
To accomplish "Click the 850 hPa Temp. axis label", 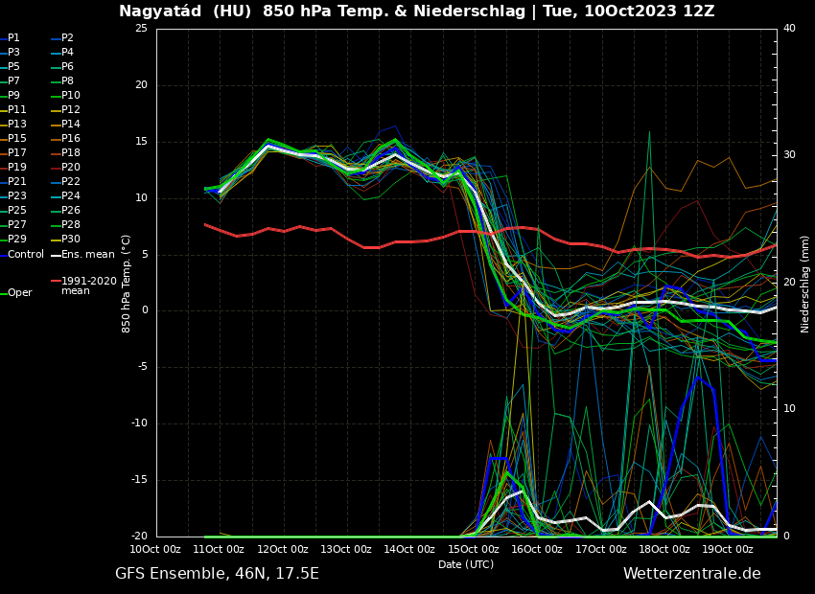I will coord(127,283).
